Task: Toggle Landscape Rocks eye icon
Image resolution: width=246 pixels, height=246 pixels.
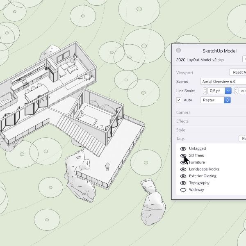Action: pyautogui.click(x=183, y=169)
